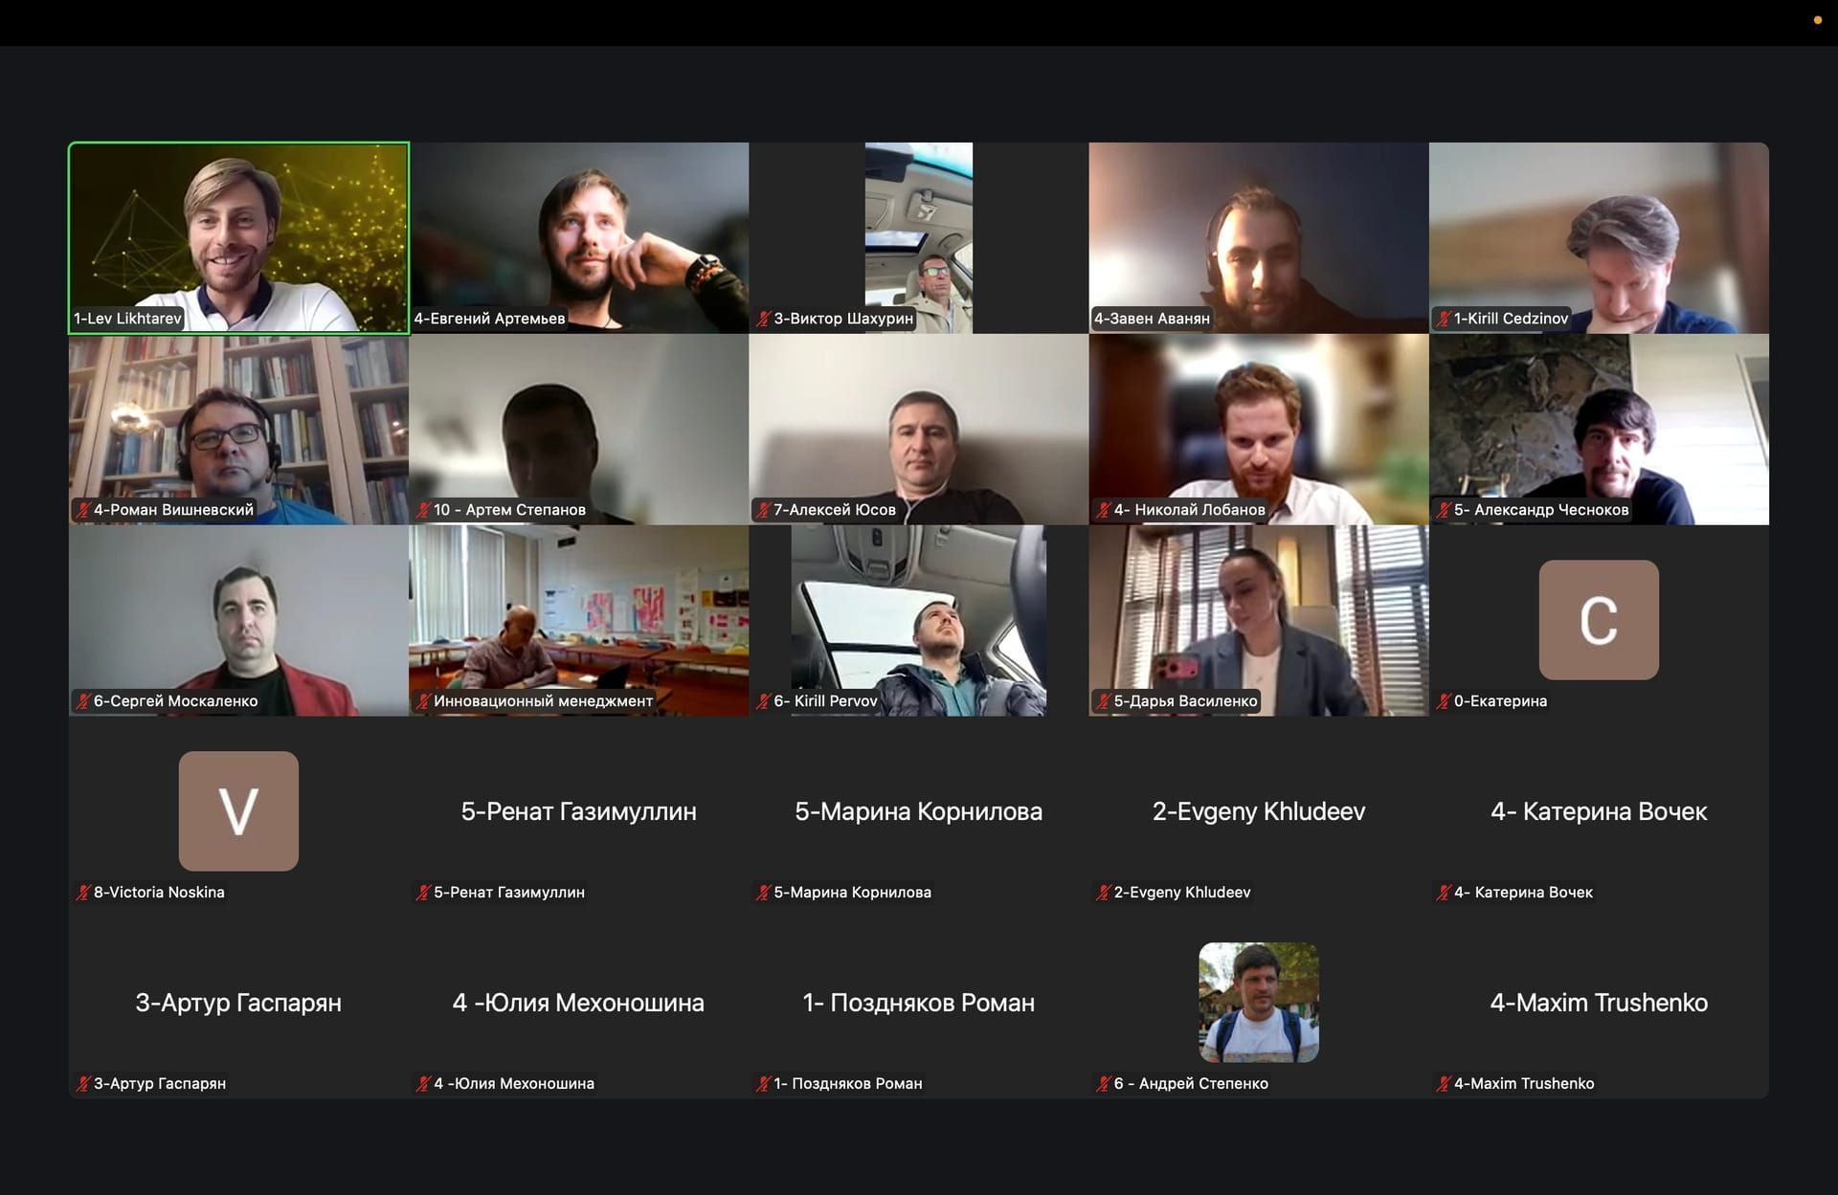The height and width of the screenshot is (1195, 1838).
Task: Click large name text 5-Марина Корнилова
Action: point(919,811)
